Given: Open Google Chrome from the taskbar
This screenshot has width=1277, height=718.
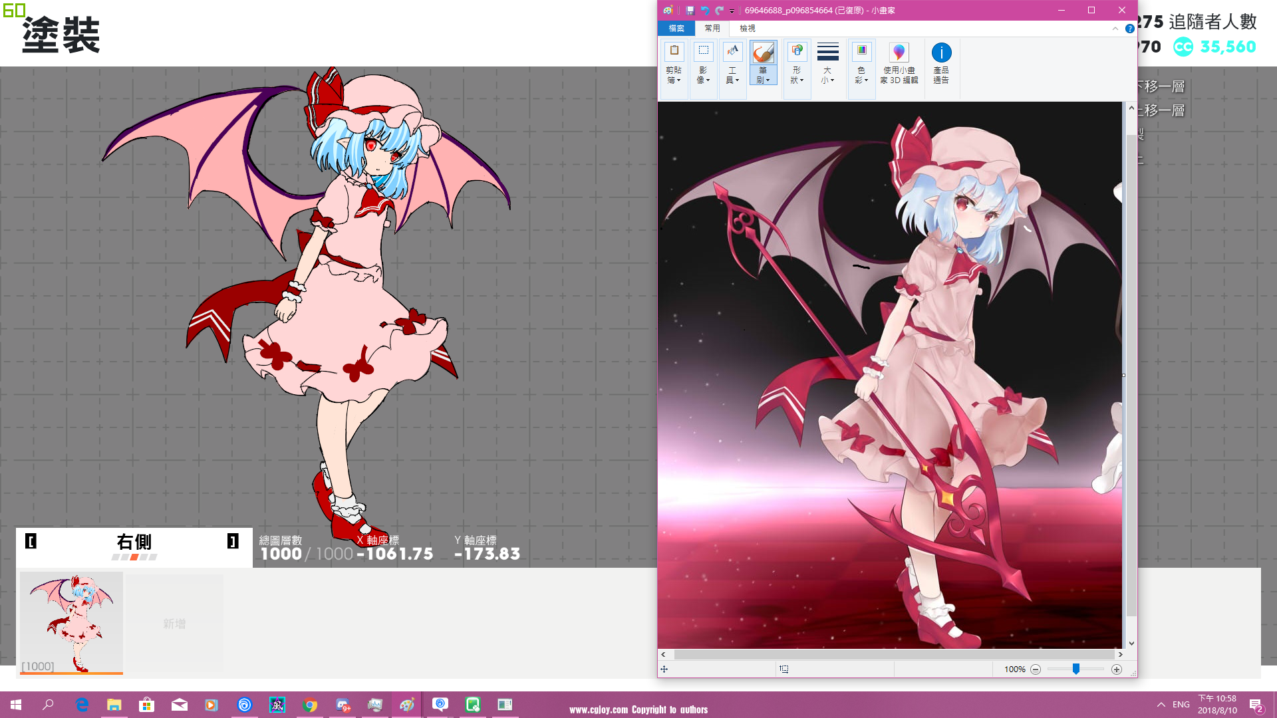Looking at the screenshot, I should (310, 705).
